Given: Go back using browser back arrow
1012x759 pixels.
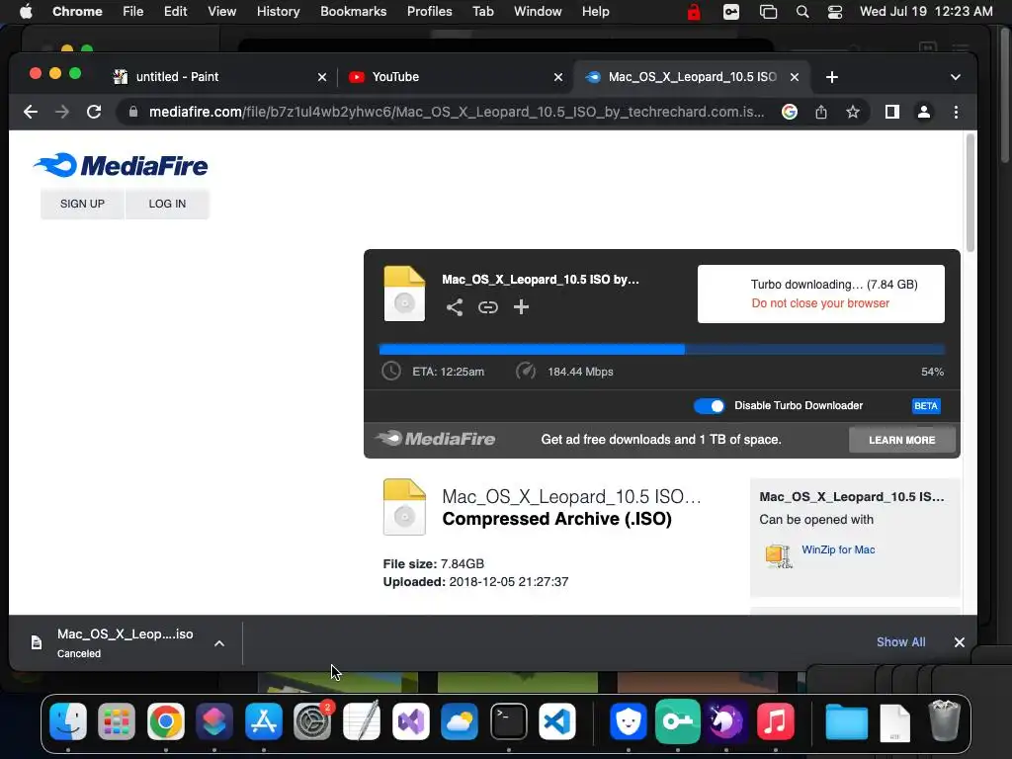Looking at the screenshot, I should click(31, 112).
